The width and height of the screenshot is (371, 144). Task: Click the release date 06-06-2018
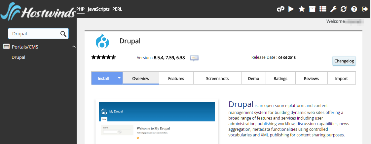point(287,57)
